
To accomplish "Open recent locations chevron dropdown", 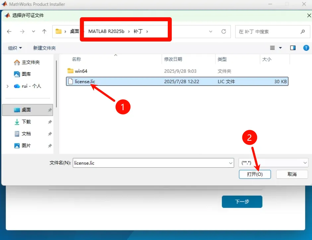I will pyautogui.click(x=33, y=32).
